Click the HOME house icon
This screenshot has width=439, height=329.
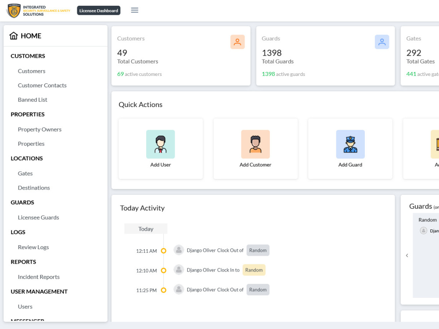(x=14, y=36)
